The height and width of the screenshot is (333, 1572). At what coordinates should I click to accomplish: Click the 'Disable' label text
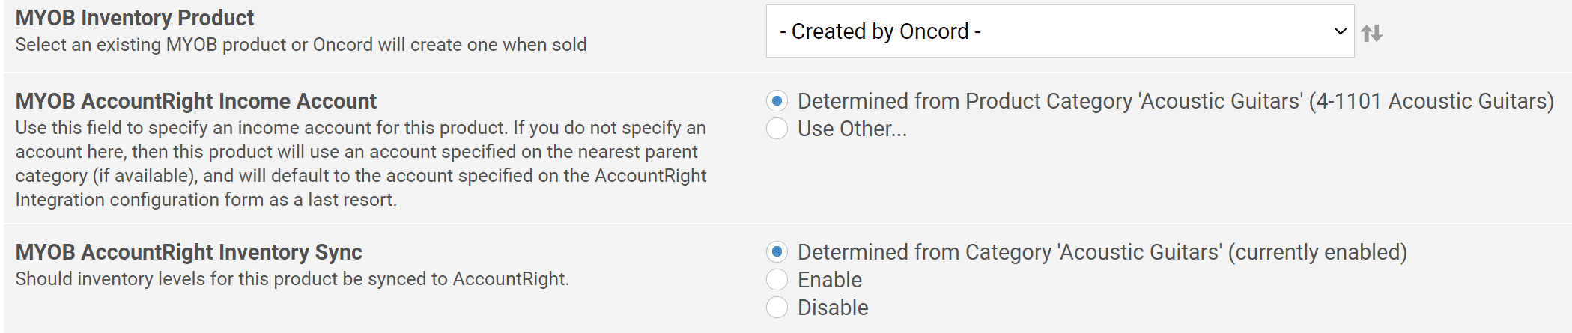point(833,308)
